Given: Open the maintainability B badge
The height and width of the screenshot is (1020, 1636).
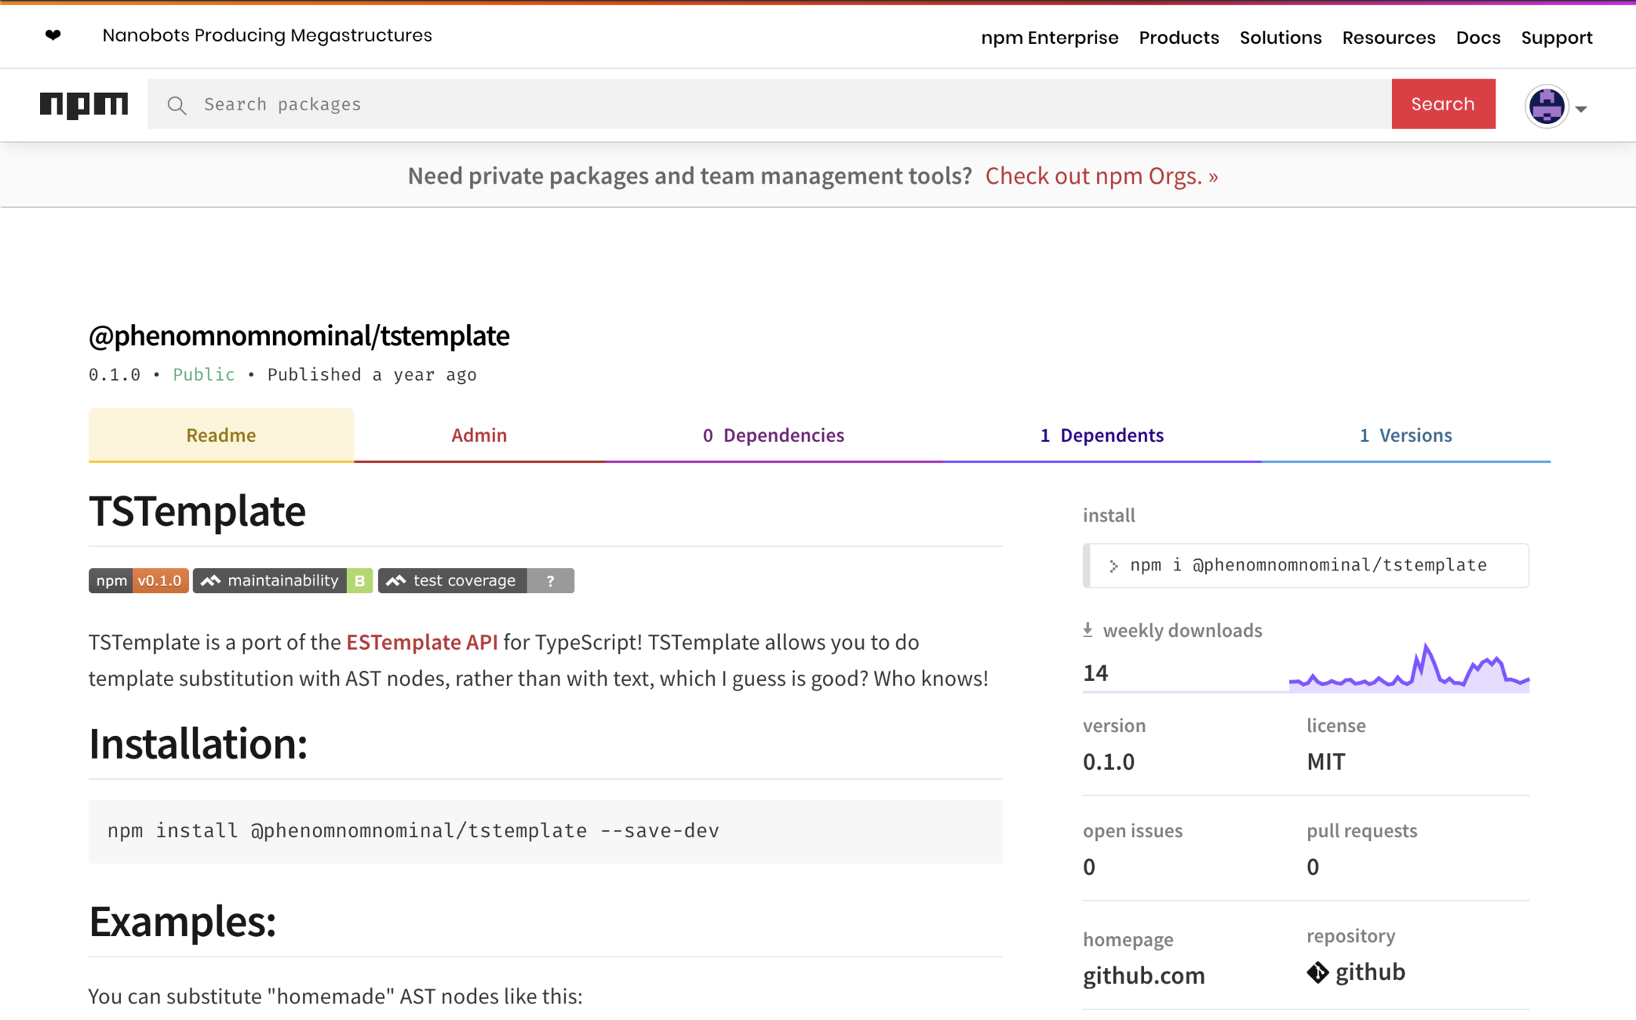Looking at the screenshot, I should click(283, 580).
